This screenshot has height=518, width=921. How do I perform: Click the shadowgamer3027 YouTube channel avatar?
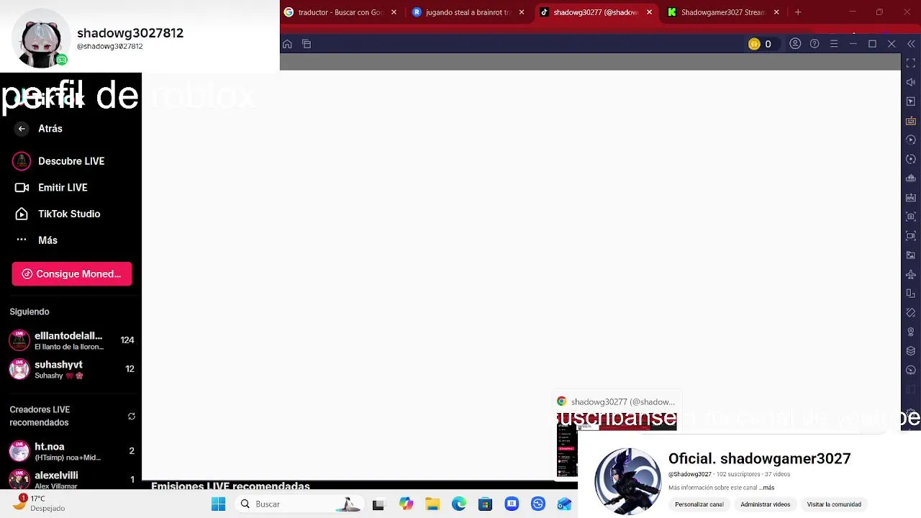pyautogui.click(x=627, y=481)
